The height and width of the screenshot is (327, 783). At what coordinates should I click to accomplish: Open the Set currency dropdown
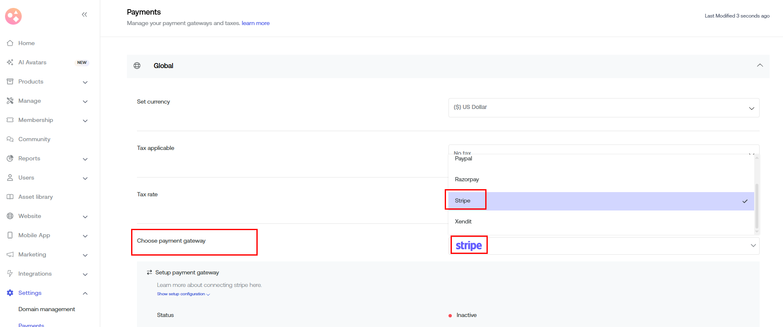coord(603,107)
